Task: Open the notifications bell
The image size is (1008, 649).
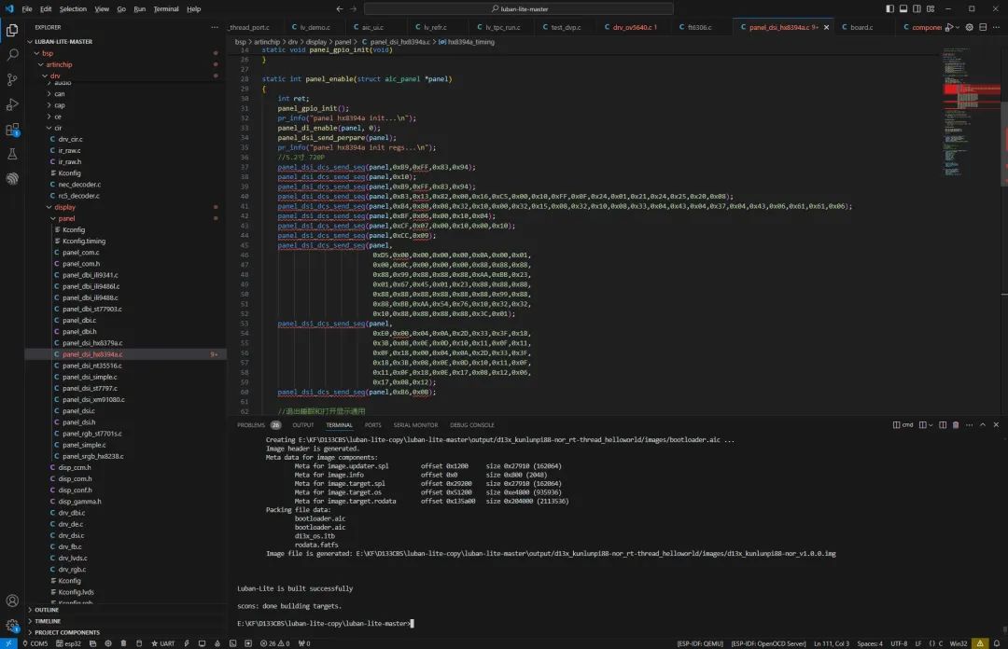Action: [x=997, y=643]
